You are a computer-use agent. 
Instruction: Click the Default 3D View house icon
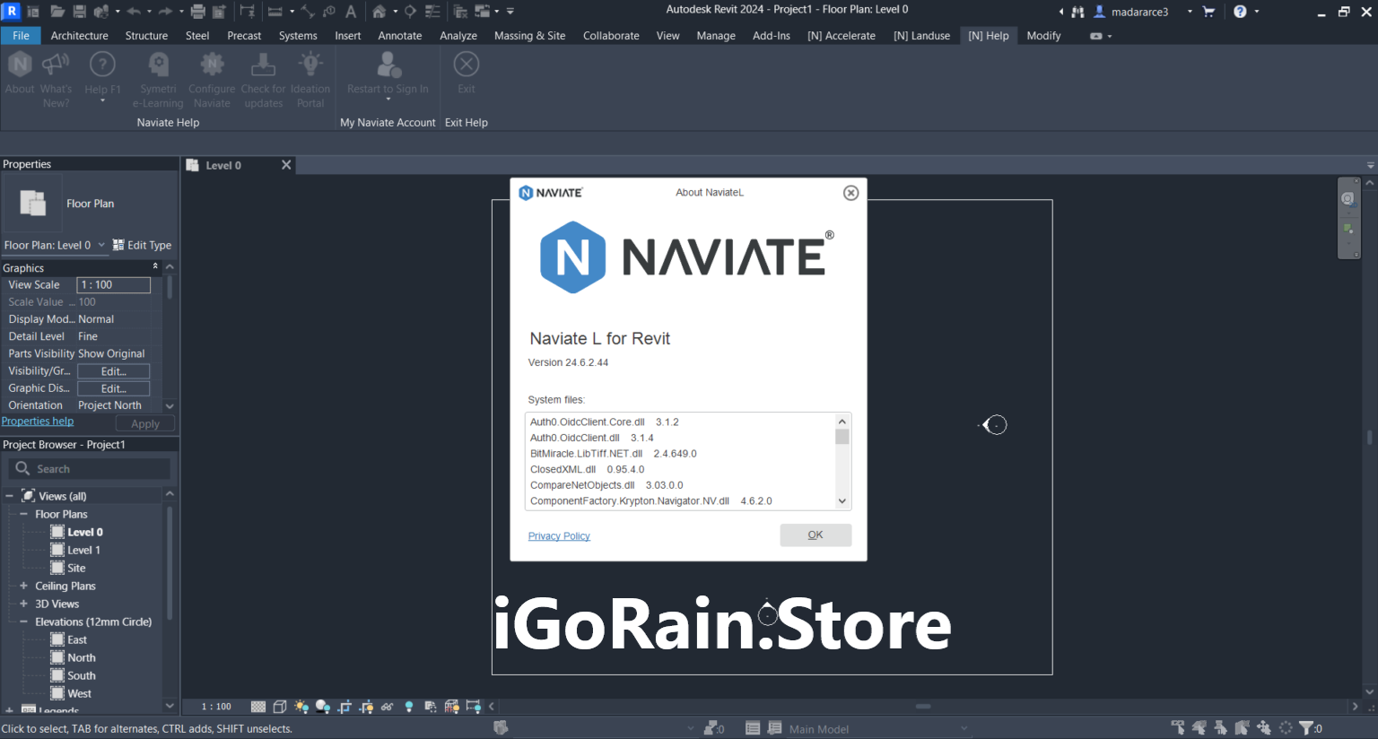tap(379, 12)
